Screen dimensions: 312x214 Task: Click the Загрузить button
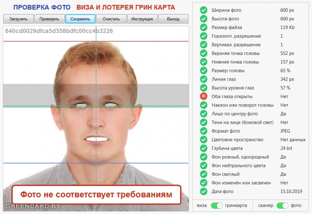(18, 19)
